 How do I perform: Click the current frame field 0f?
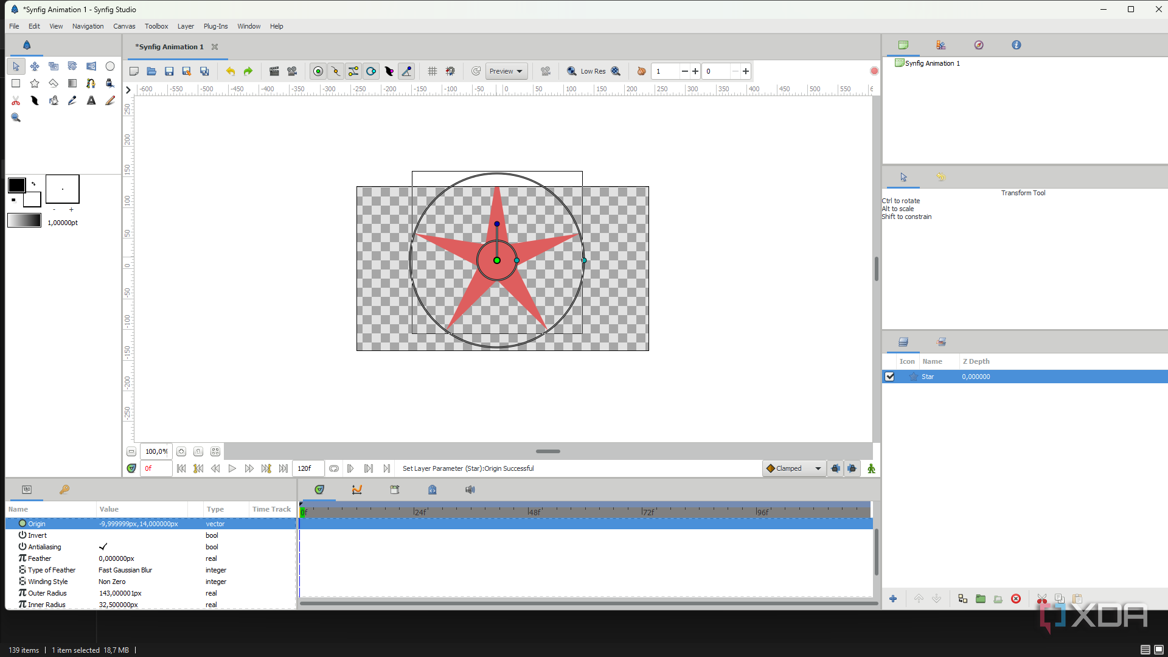click(x=156, y=468)
